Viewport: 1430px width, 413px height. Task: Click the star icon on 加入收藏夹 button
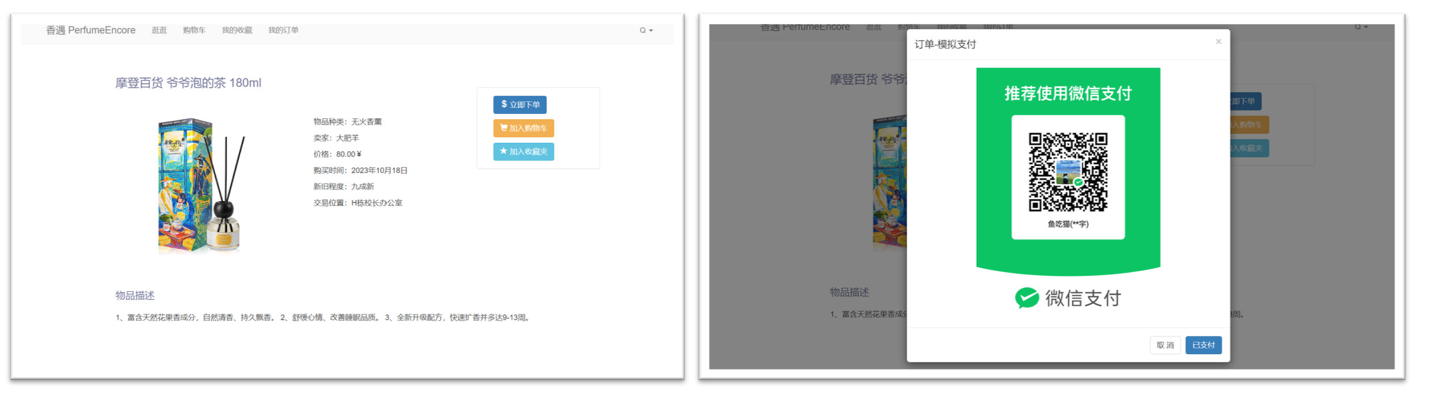click(x=504, y=151)
